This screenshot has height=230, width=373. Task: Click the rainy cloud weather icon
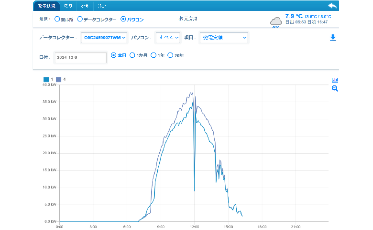pos(276,22)
